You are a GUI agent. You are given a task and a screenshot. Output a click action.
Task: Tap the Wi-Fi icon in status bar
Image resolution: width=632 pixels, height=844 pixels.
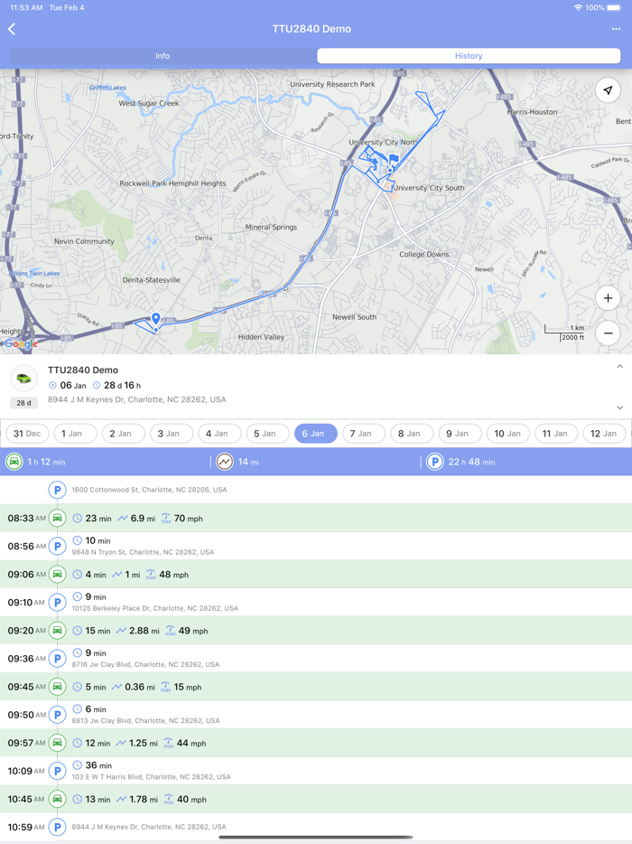[x=578, y=7]
